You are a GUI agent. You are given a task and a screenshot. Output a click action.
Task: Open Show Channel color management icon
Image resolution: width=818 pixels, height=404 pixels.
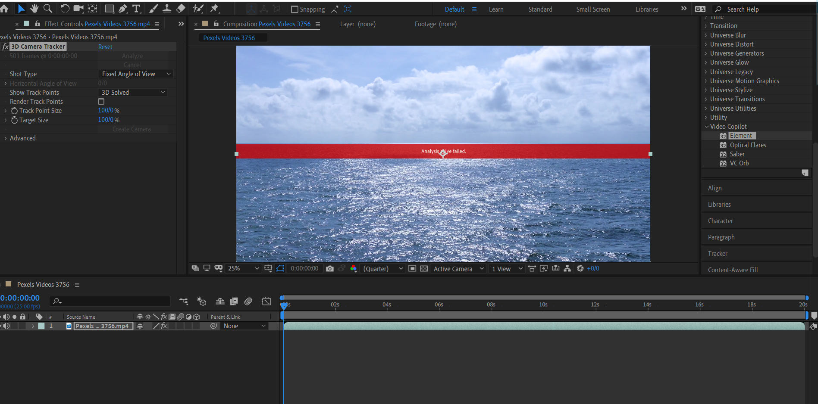tap(354, 268)
